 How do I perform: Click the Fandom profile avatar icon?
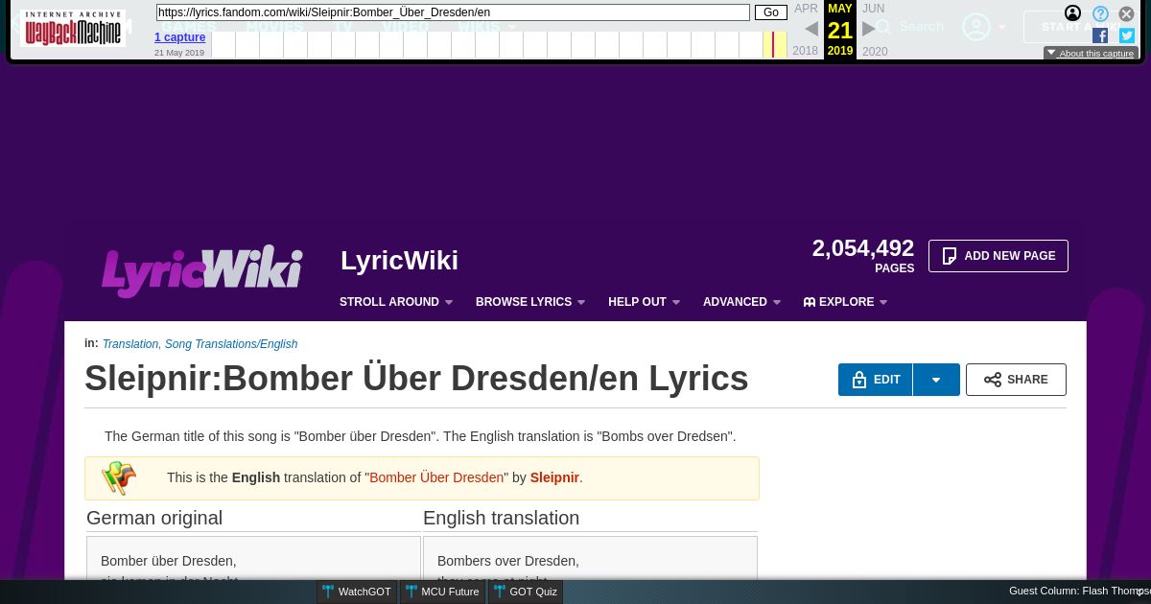tap(976, 27)
